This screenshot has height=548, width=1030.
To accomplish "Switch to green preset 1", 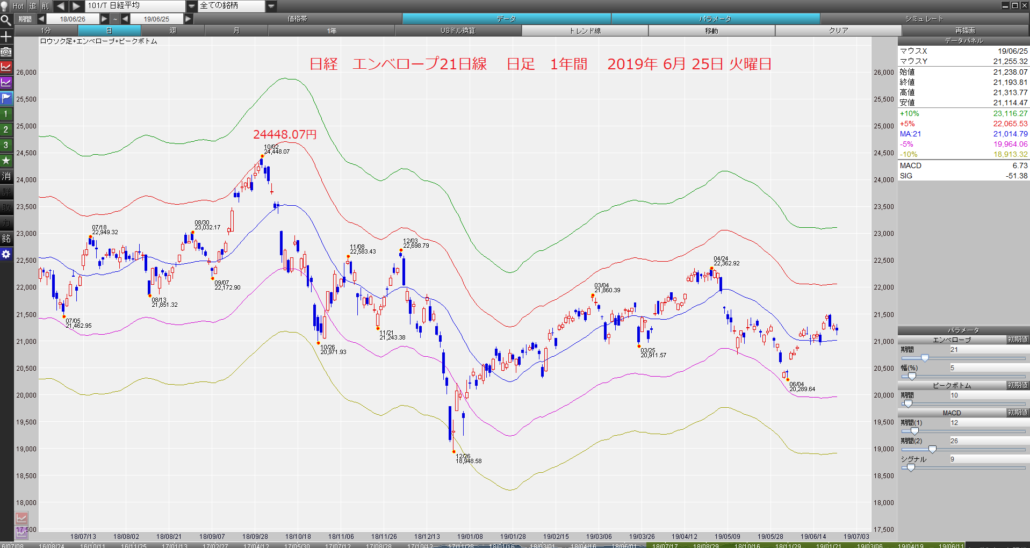I will point(6,114).
